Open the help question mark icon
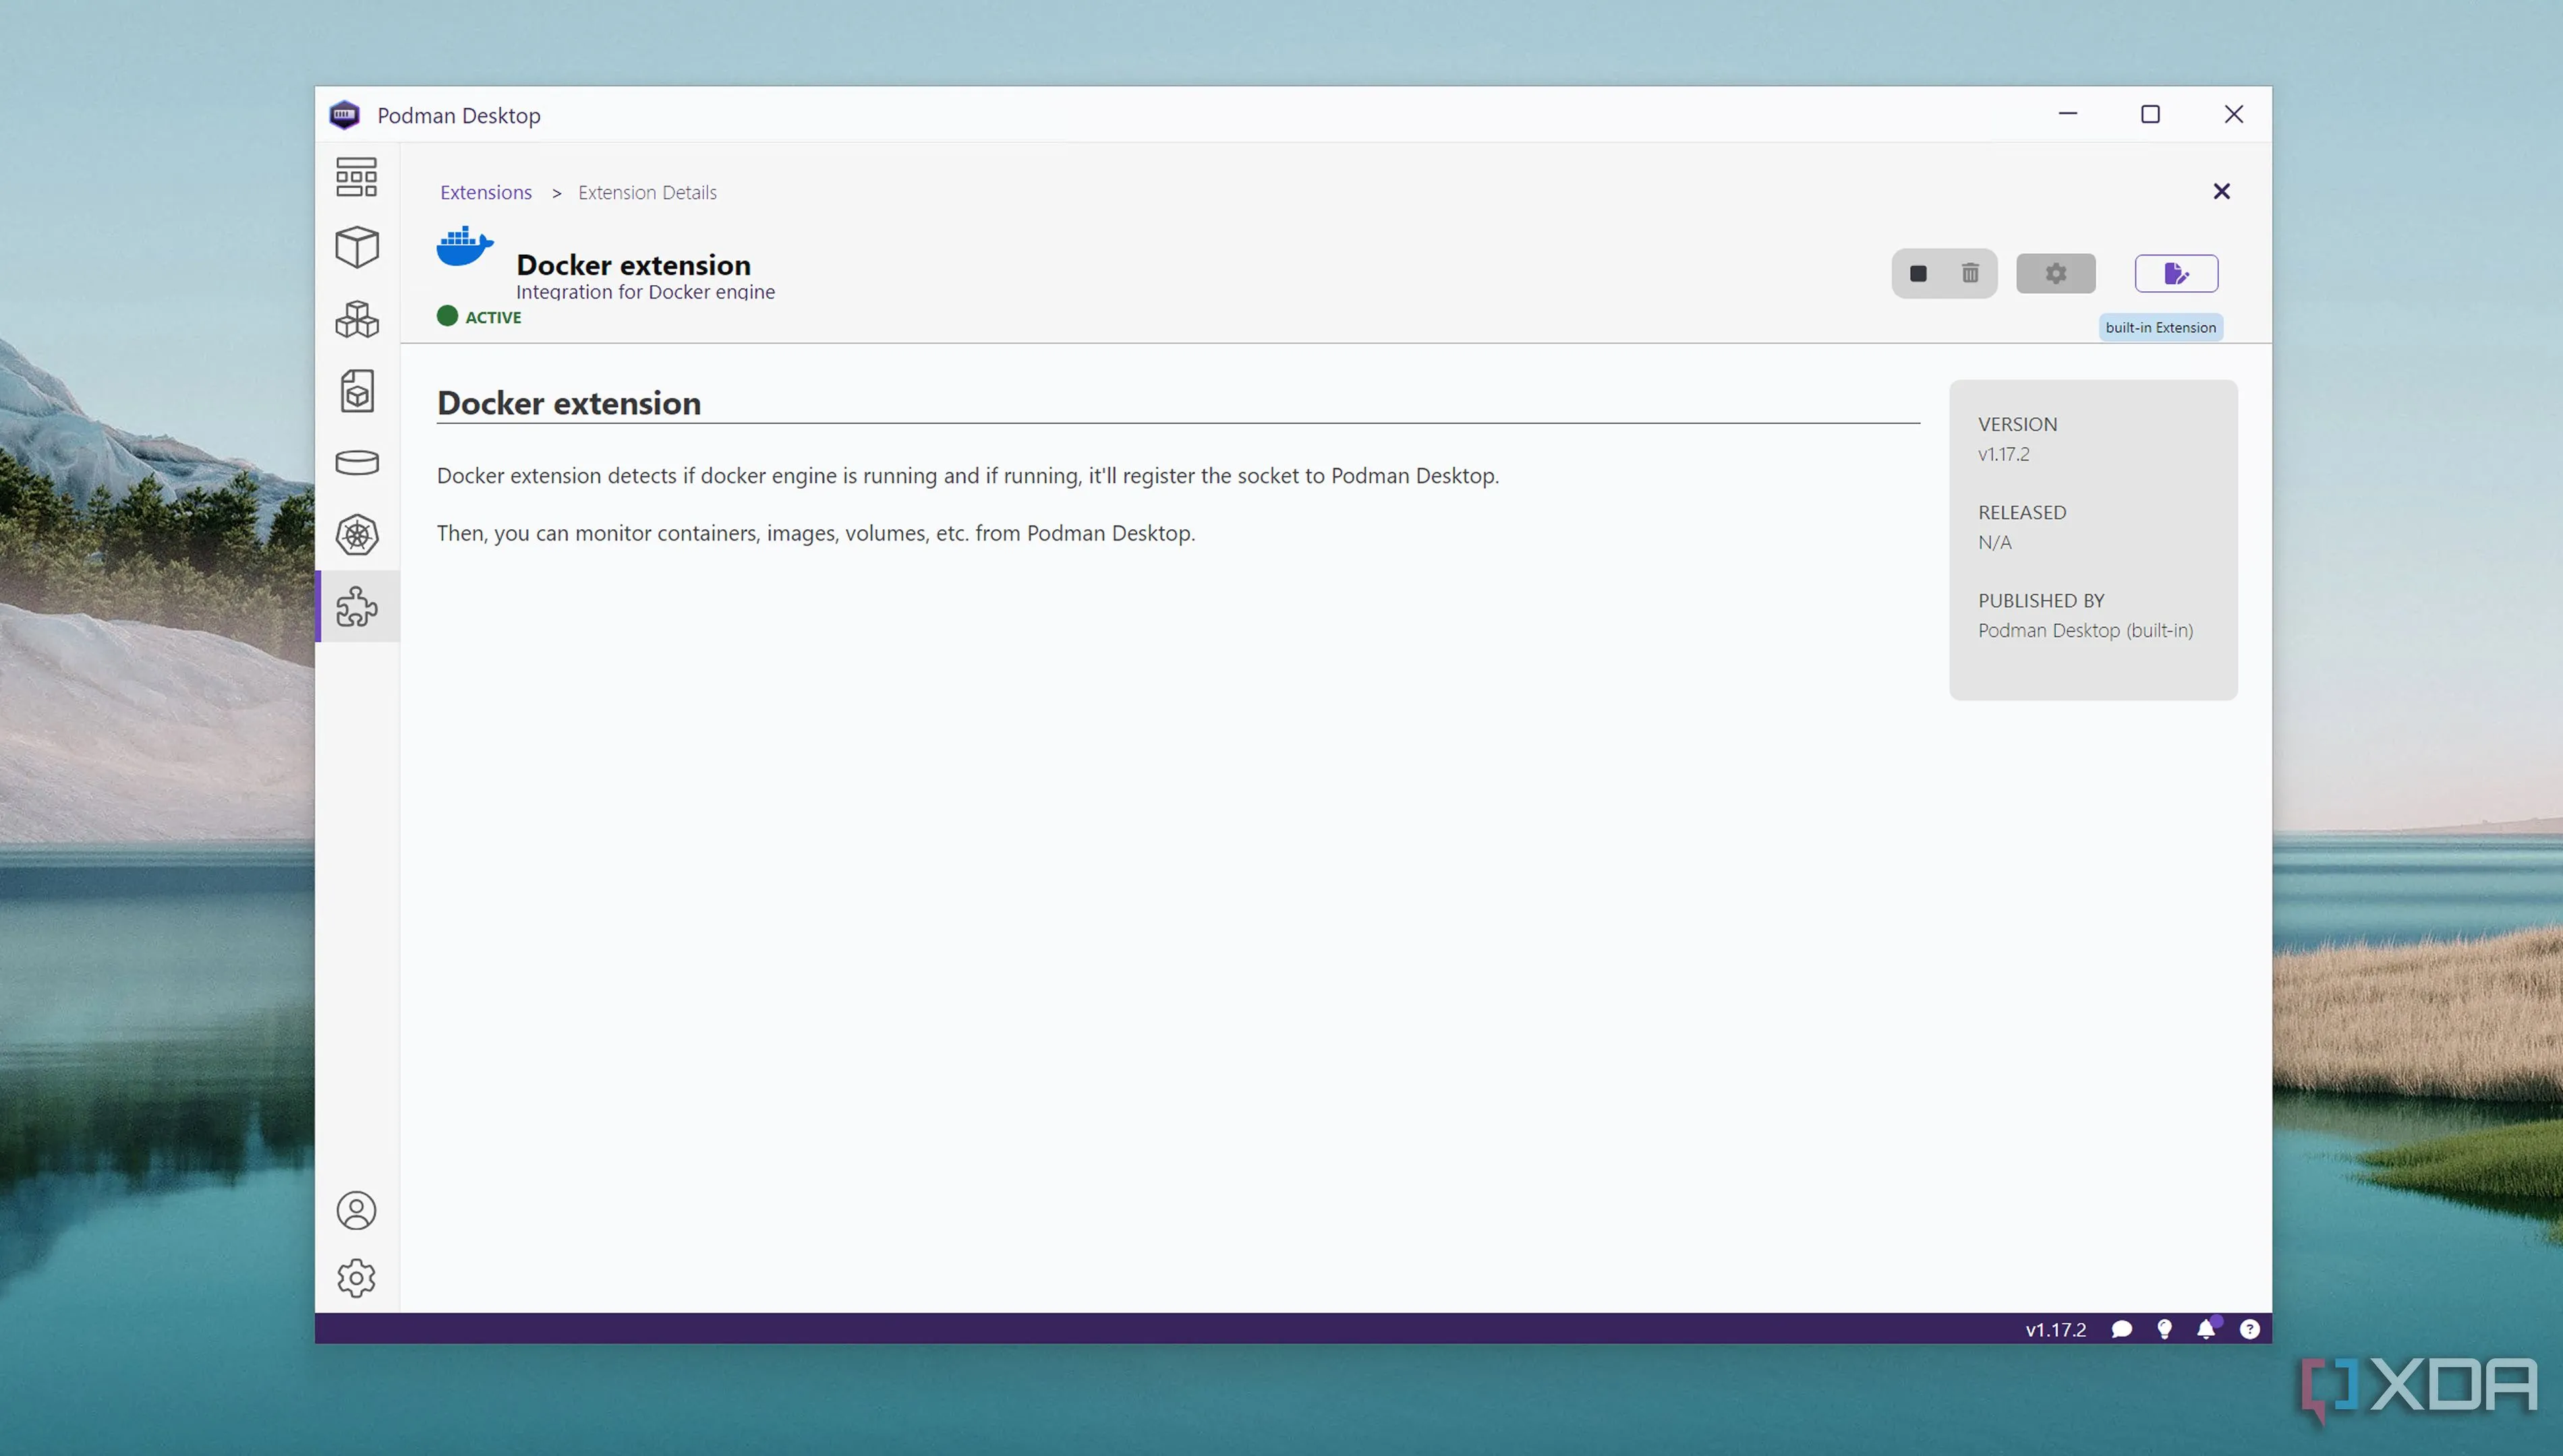The width and height of the screenshot is (2563, 1456). click(x=2249, y=1329)
